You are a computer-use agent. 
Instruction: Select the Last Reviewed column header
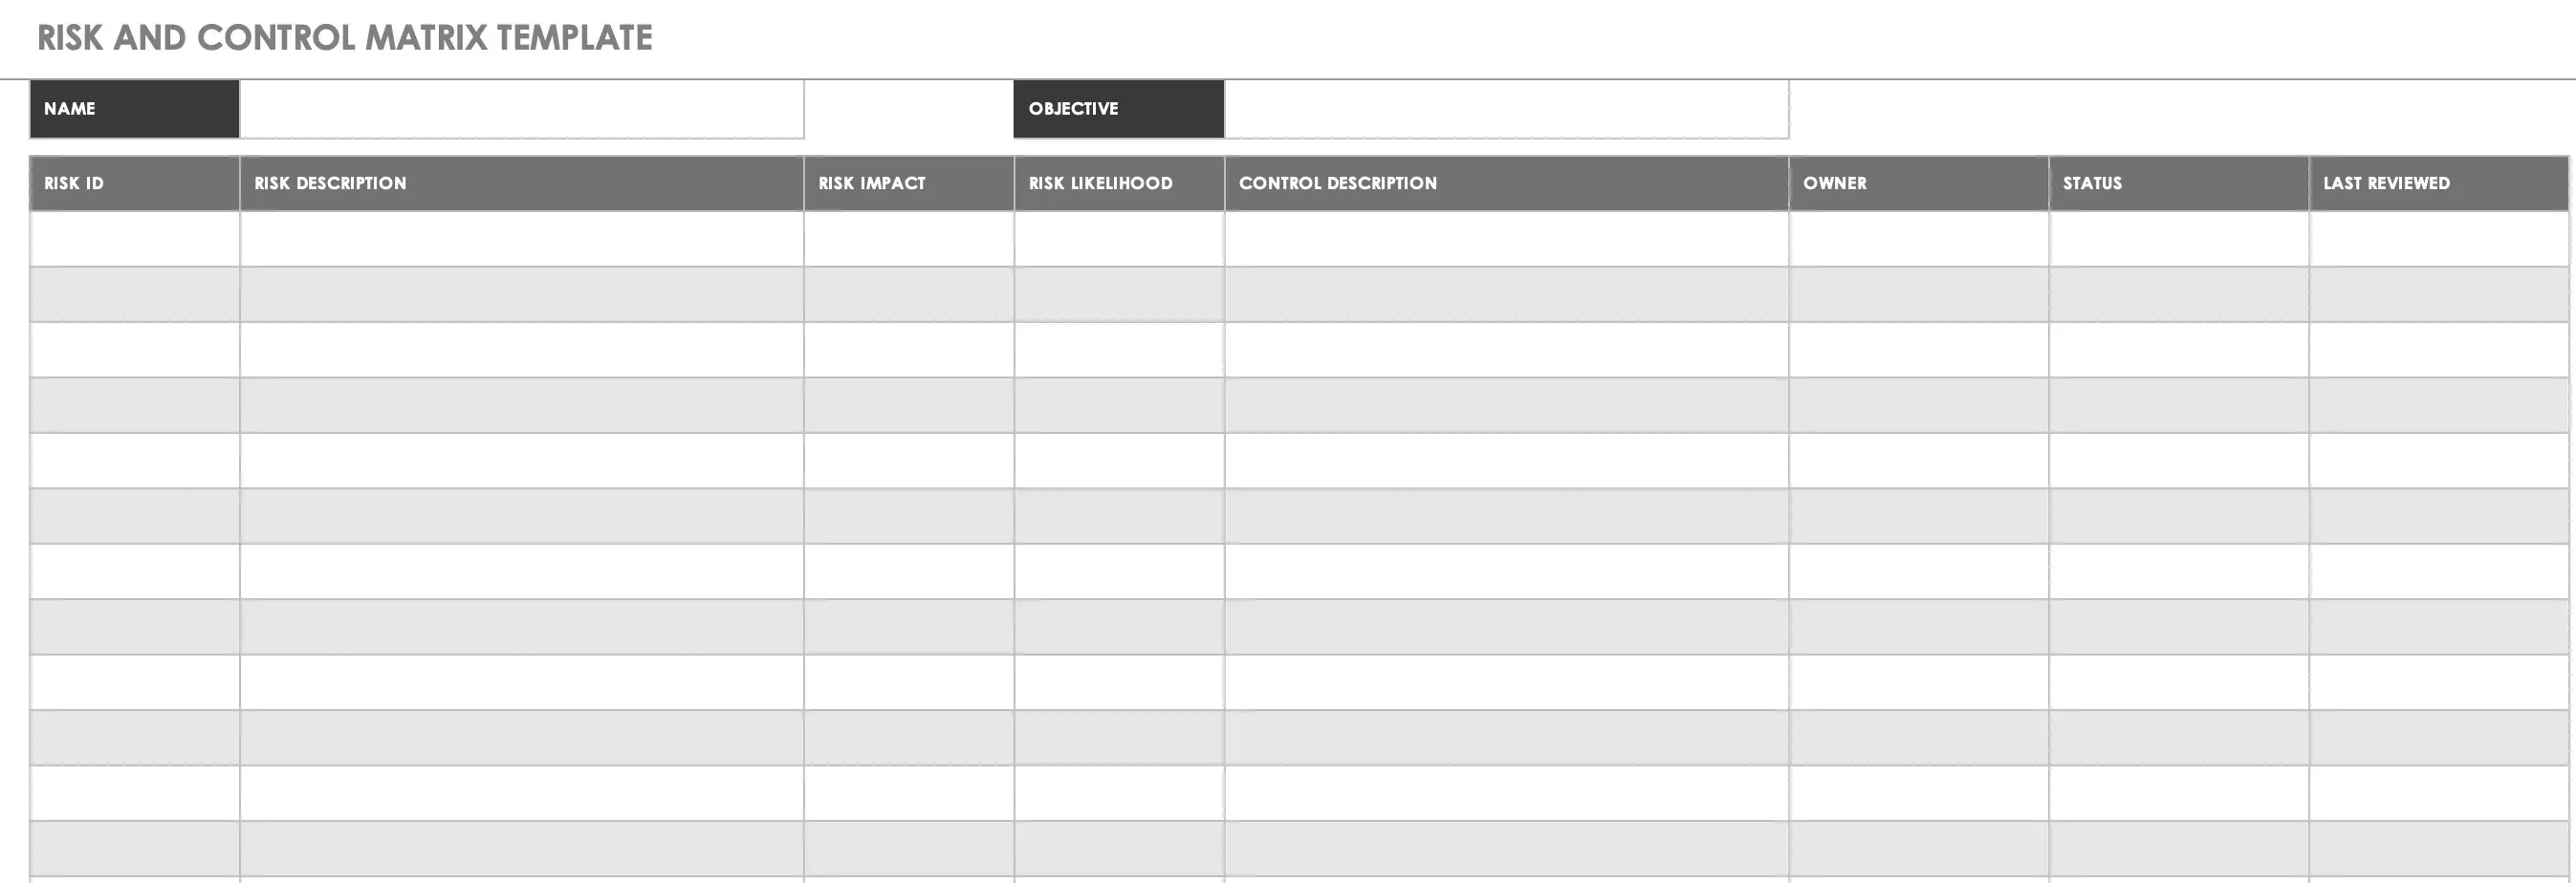coord(2438,183)
